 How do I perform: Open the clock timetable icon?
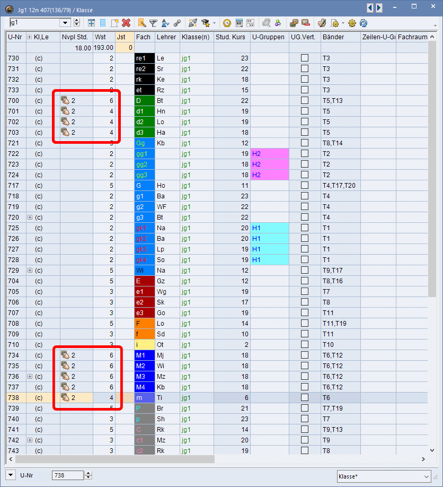pyautogui.click(x=227, y=23)
